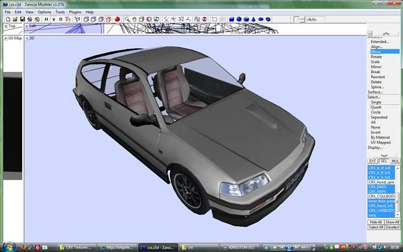The image size is (403, 252).
Task: Click the Undo toolbar icon
Action: click(30, 19)
